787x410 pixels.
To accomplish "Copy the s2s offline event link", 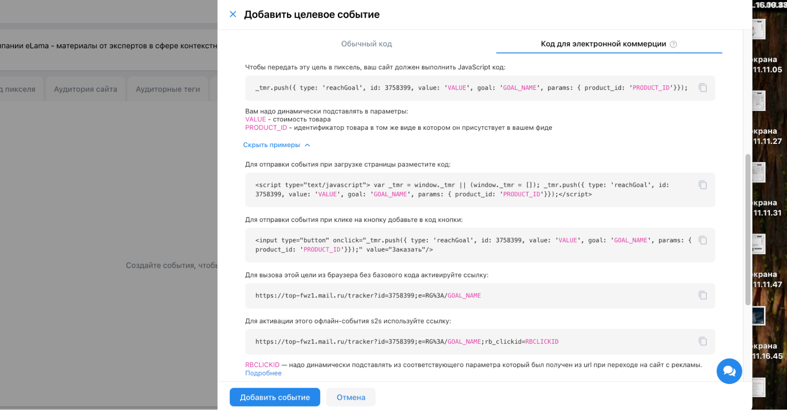I will (x=702, y=341).
